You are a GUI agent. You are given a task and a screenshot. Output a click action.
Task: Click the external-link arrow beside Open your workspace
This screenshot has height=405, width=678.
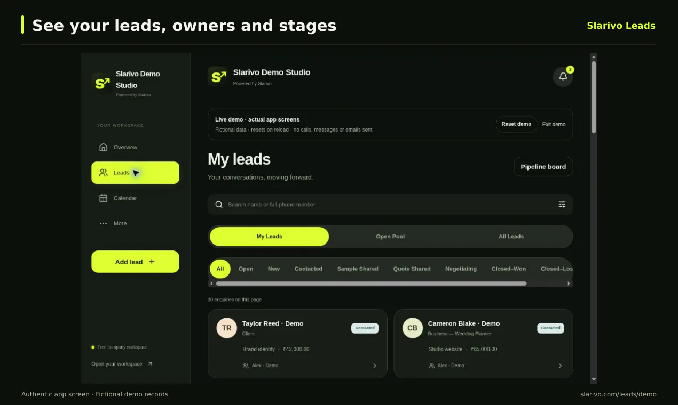pyautogui.click(x=150, y=364)
